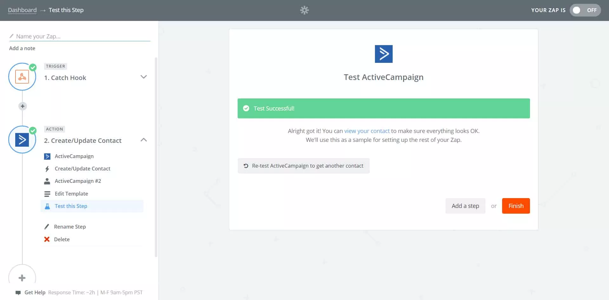The height and width of the screenshot is (300, 609).
Task: Click the Zapier loading snowflake icon in header
Action: point(304,10)
